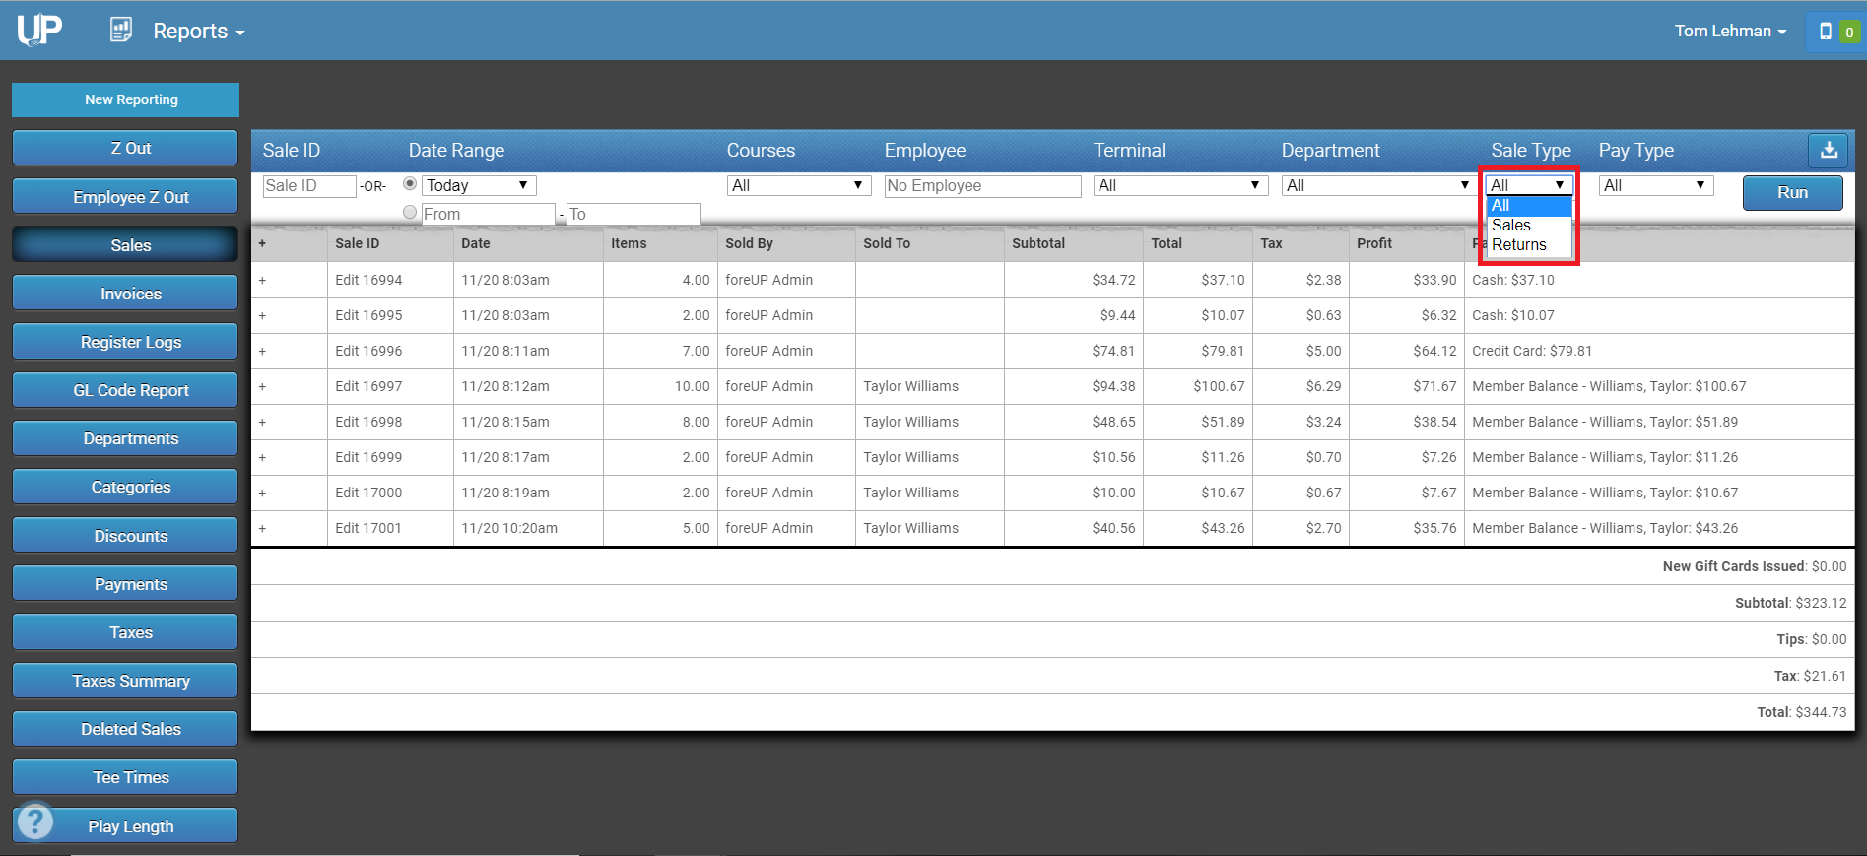Open the Department dropdown
The height and width of the screenshot is (856, 1867).
tap(1377, 185)
